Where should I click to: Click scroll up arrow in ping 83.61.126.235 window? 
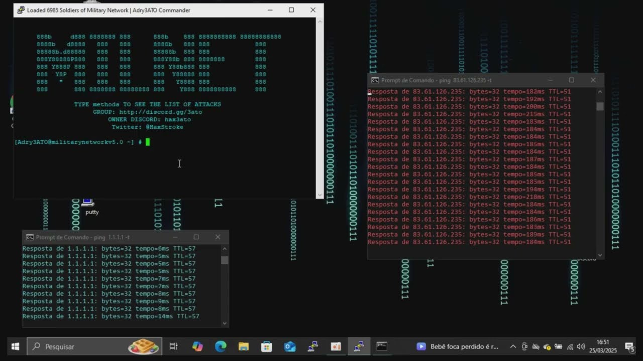click(600, 92)
